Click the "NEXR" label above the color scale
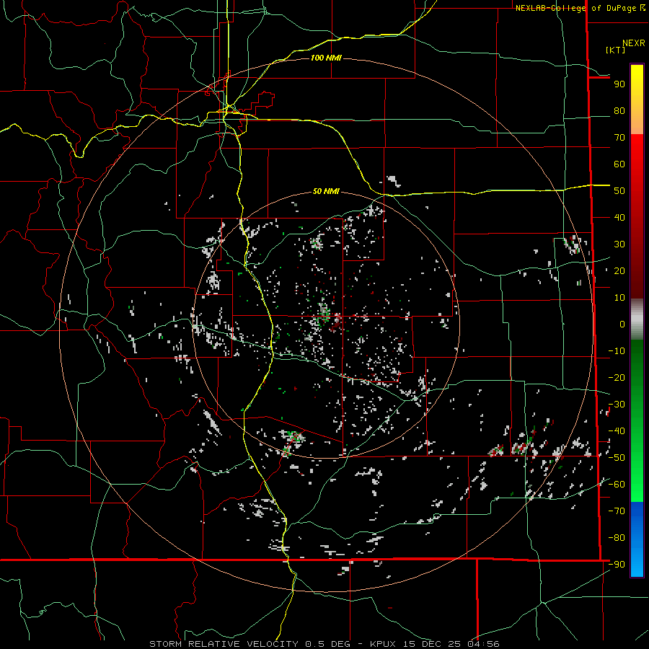 (633, 43)
